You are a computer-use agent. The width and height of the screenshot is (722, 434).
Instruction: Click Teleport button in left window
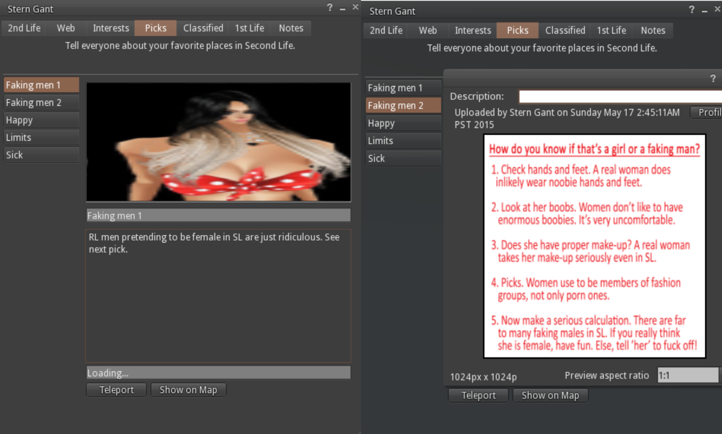(x=117, y=390)
